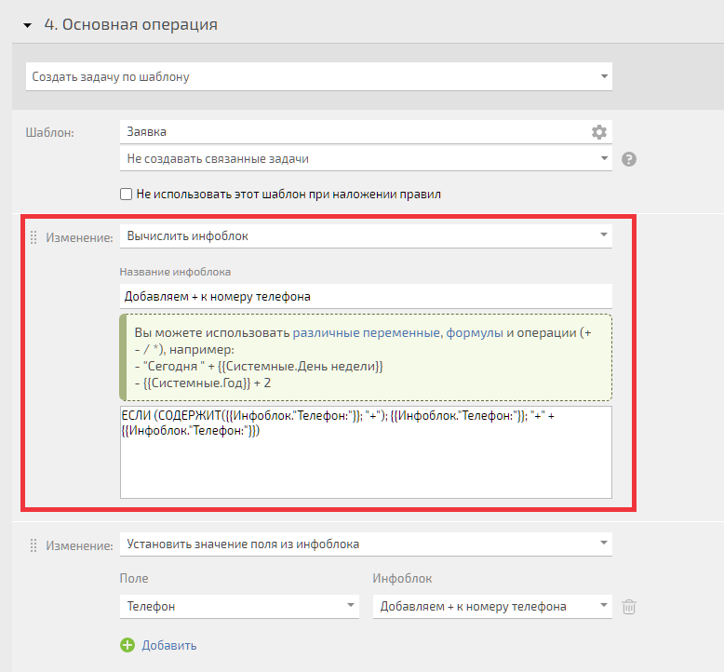
Task: Open the Инфоблок 'Добавляем + к номеру телефона' dropdown
Action: coord(492,606)
